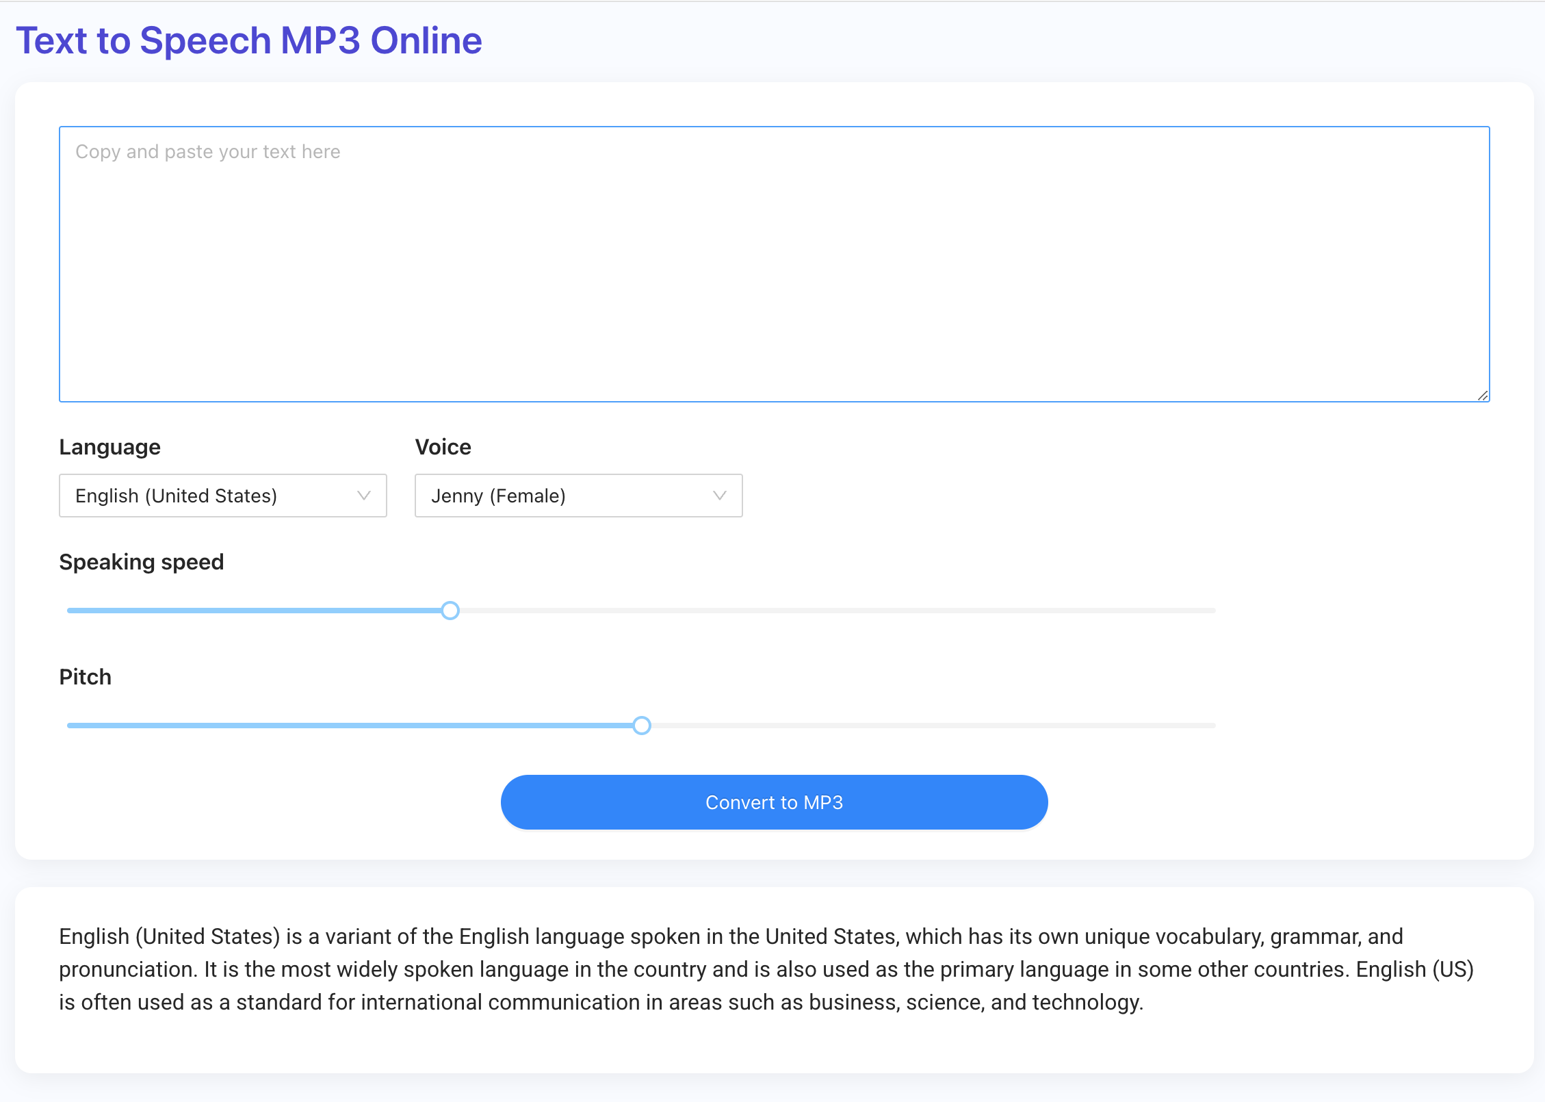Grab the Speaking speed slider handle
This screenshot has width=1545, height=1102.
[450, 611]
